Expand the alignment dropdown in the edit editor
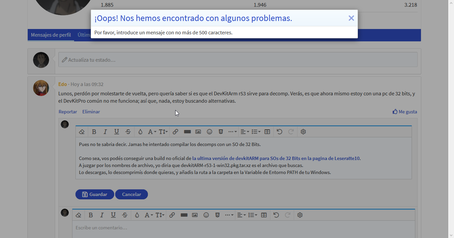Viewport: 454px width, 238px height. [x=245, y=132]
